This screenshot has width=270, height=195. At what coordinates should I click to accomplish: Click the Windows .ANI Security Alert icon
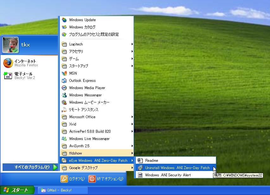[140, 175]
